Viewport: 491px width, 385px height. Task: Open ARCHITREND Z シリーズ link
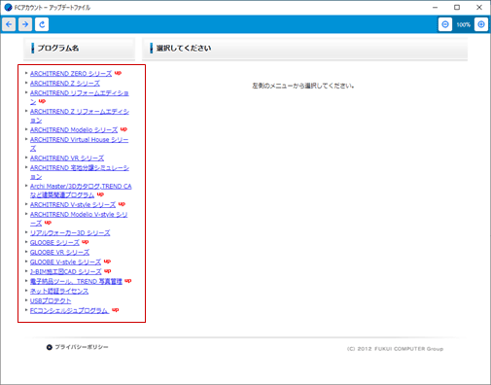65,84
